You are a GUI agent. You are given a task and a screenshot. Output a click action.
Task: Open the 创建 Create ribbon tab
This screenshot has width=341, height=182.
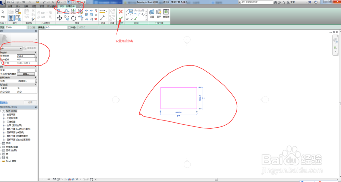coord(10,6)
